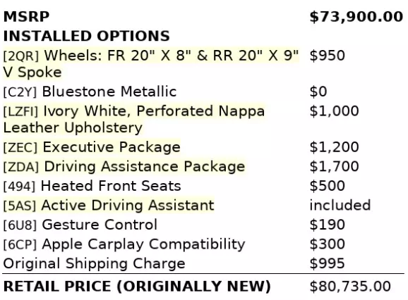Click the $1,000 upholstery price

click(x=334, y=111)
